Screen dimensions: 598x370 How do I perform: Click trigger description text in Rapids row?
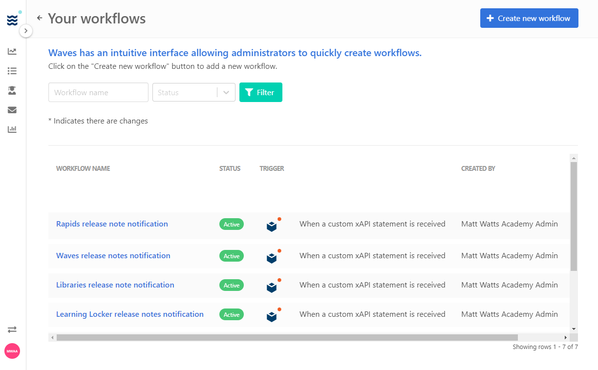tap(372, 224)
